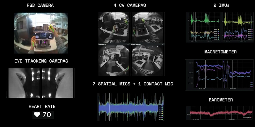Click the RGB camera video feed

(40, 33)
